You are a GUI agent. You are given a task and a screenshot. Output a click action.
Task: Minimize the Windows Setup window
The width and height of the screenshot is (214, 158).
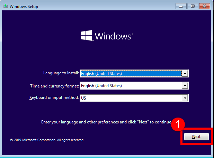(x=181, y=6)
